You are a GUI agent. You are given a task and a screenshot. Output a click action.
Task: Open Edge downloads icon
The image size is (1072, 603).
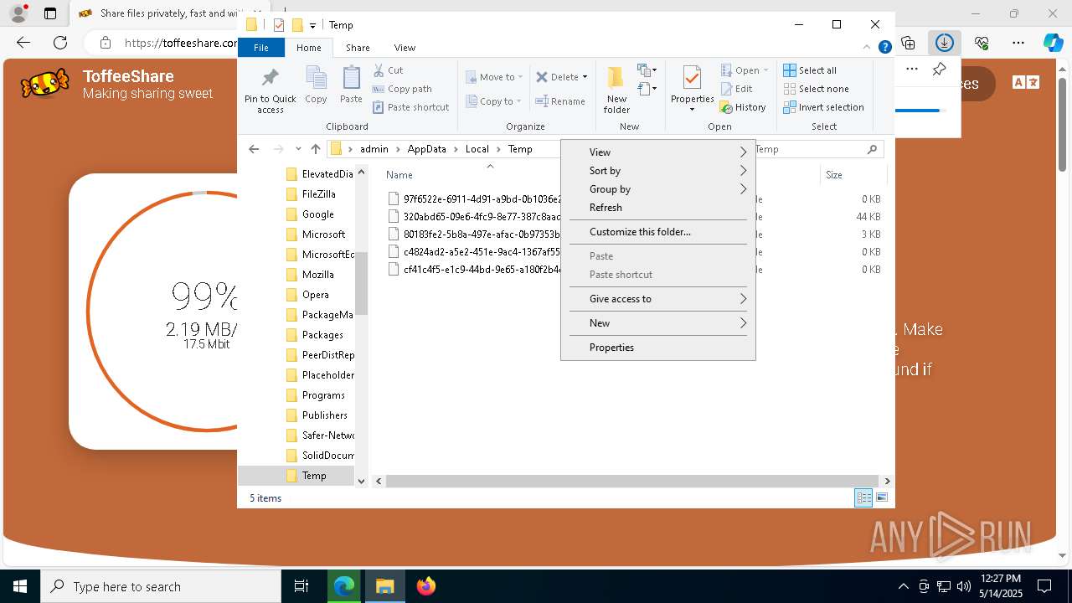945,43
